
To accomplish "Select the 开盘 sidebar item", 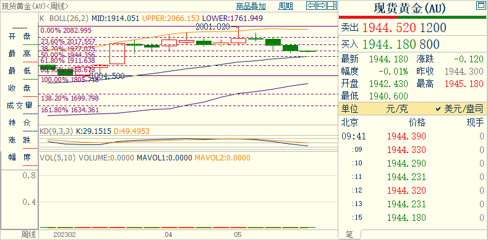I will click(20, 36).
